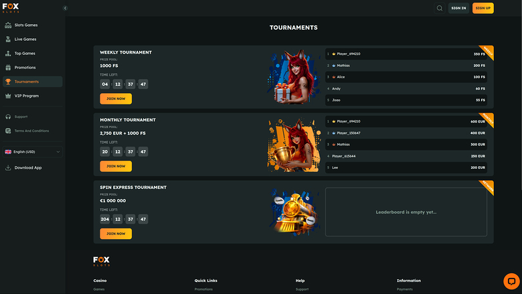The height and width of the screenshot is (294, 522).
Task: Click Monthly leaderboard row Lee
Action: point(406,167)
